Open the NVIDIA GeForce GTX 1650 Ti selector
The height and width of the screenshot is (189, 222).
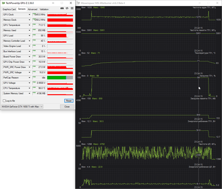pyautogui.click(x=22, y=106)
